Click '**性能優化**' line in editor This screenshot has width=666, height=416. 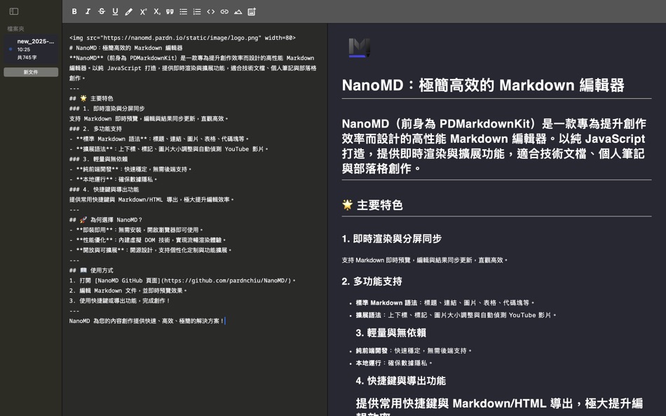148,240
